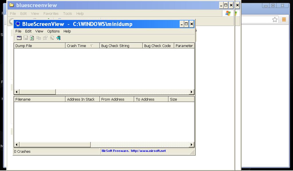Open View menu in BlueScreenView
This screenshot has height=171, width=293.
[x=39, y=31]
